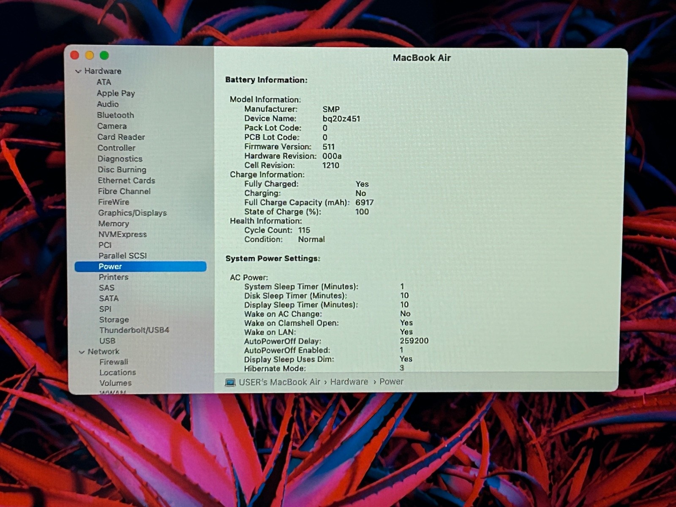Zoom the window with green button
Image resolution: width=676 pixels, height=507 pixels.
(x=104, y=55)
